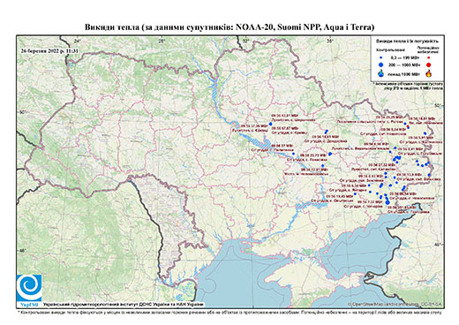Viewport: 459px width, 325px height.
Task: Select the orange flame legend icon
Action: coord(429,73)
